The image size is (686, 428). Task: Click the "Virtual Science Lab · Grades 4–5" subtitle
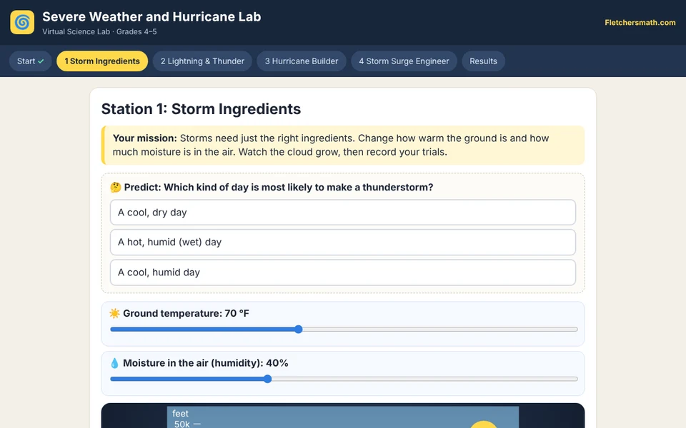pos(99,31)
